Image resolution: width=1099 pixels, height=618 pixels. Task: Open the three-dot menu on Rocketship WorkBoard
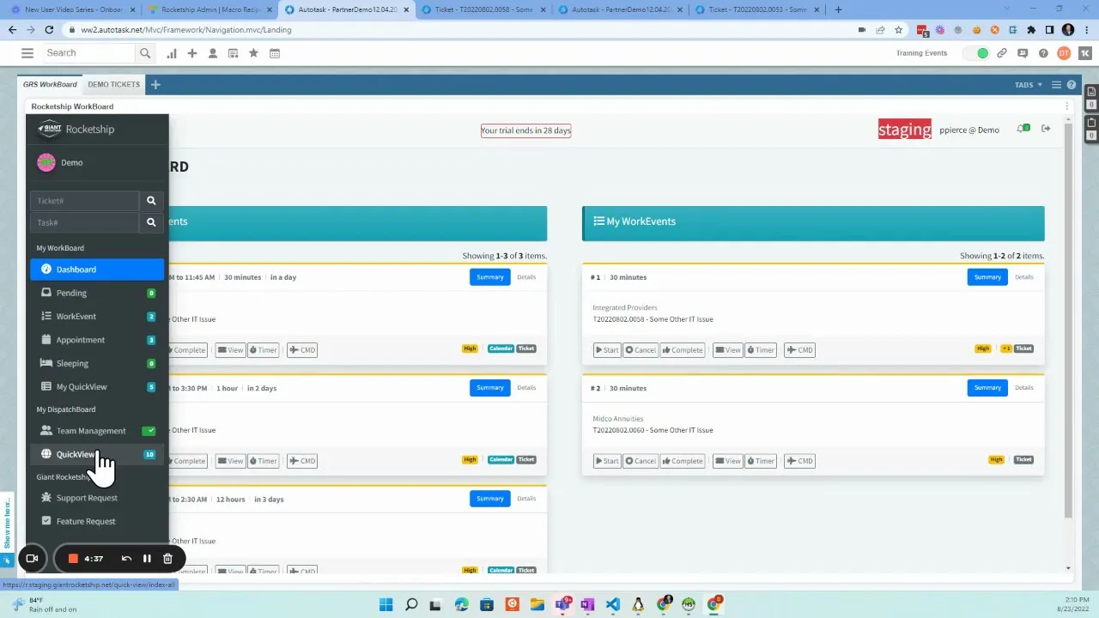pos(1066,106)
